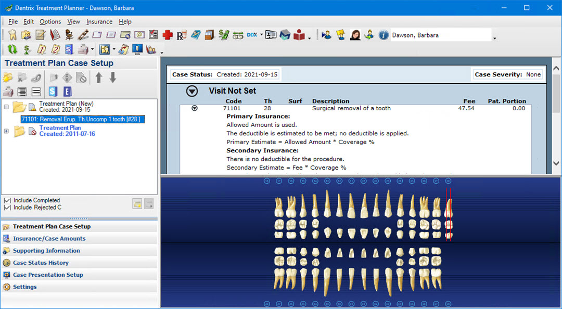Toggle the Include Completed checkbox
This screenshot has height=309, width=562.
(x=7, y=200)
